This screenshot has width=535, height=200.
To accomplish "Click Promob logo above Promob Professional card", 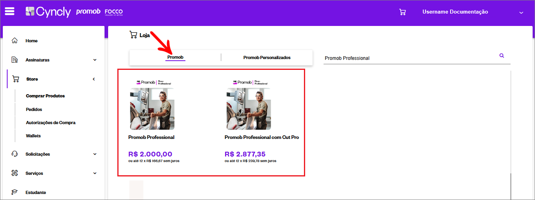I will [x=154, y=82].
